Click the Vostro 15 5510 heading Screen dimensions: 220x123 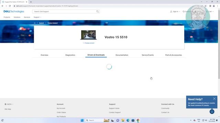(x=116, y=37)
